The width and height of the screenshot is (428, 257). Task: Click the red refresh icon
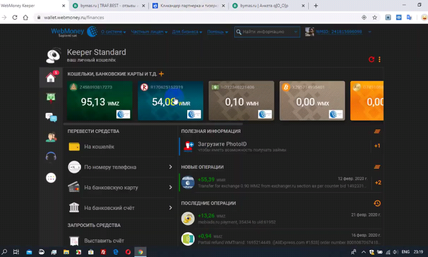(372, 59)
